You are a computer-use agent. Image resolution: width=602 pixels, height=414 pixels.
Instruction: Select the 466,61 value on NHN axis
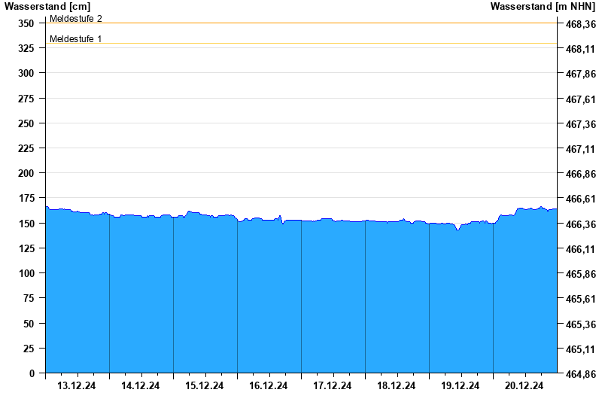point(580,199)
